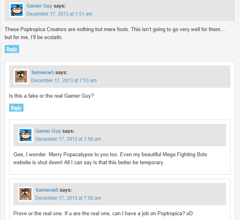
Task: Click "says:" beside Gamer Guy at 7:51 am
Action: click(59, 6)
